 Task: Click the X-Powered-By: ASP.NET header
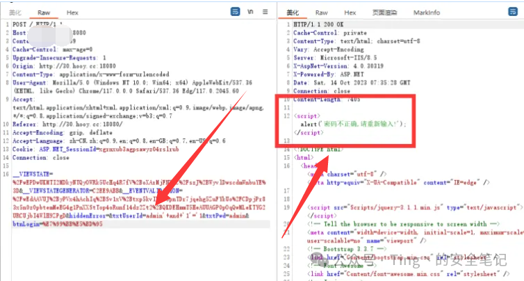coord(329,74)
